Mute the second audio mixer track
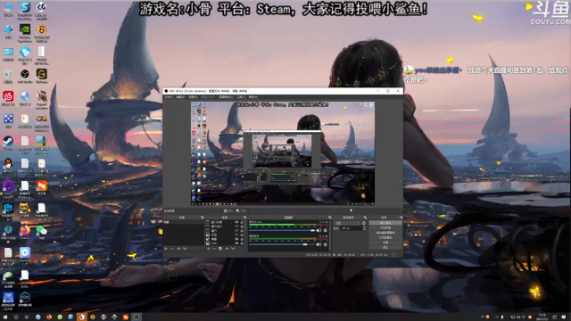Viewport: 571px width, 321px height. point(319,244)
